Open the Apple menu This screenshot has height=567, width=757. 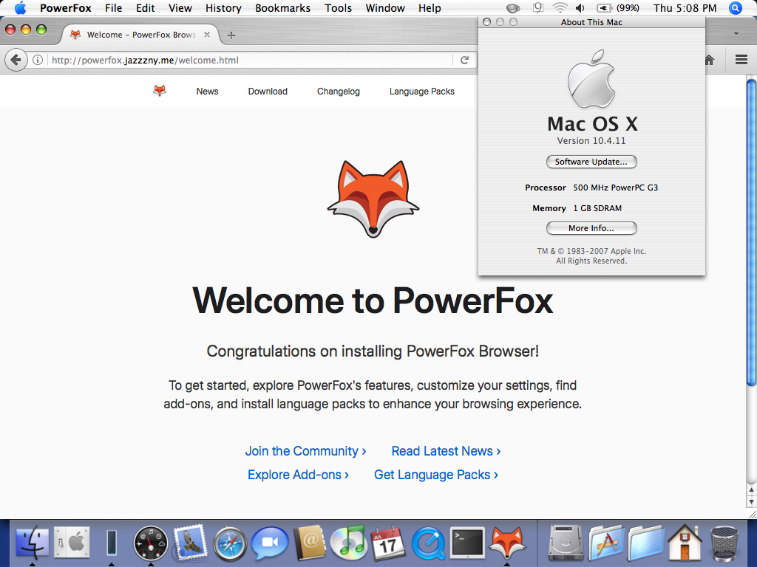pos(20,7)
